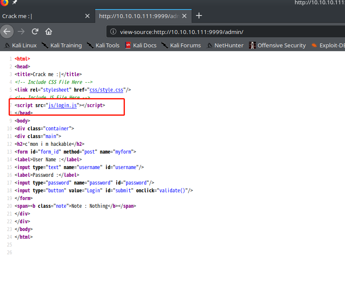Click the form_id attribute value
Image resolution: width=345 pixels, height=293 pixels.
point(50,152)
